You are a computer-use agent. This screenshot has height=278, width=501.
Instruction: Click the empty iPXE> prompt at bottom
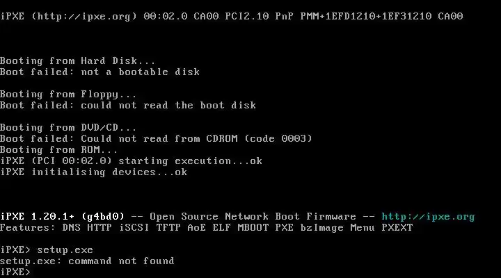pyautogui.click(x=15, y=272)
